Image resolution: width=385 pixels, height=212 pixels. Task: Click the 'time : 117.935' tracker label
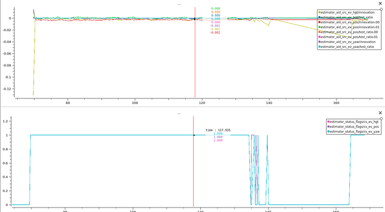point(218,130)
